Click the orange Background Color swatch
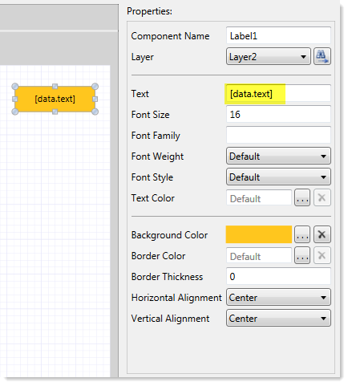This screenshot has width=348, height=382. (259, 234)
